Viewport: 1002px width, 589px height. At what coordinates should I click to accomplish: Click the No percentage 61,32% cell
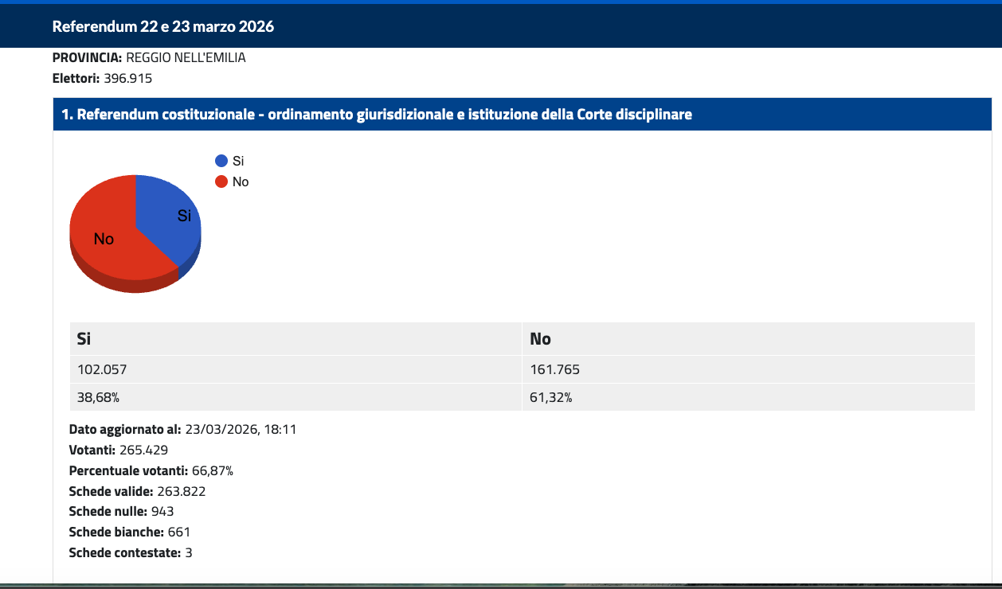551,398
